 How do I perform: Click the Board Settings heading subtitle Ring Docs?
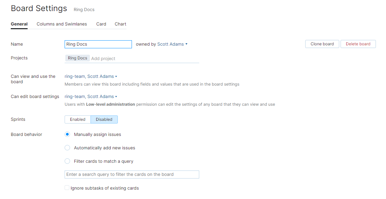pos(84,9)
